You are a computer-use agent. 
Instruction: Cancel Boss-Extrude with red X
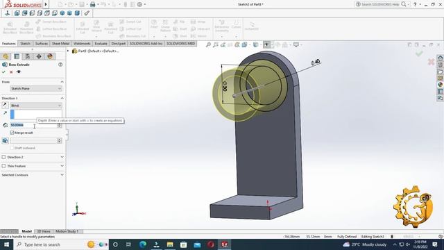click(11, 72)
